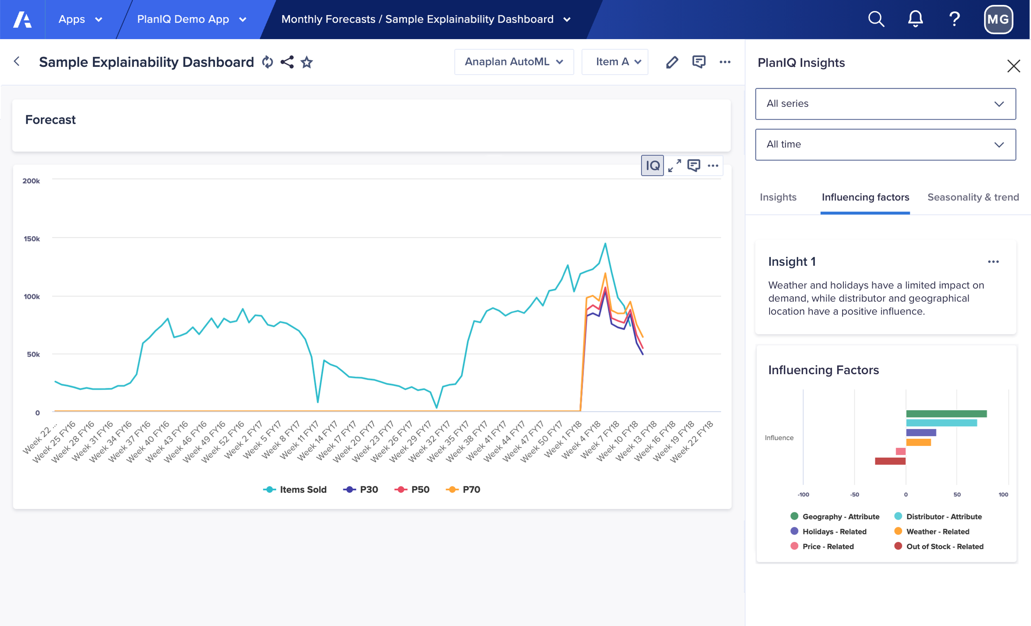Open the All time dropdown
This screenshot has width=1031, height=626.
click(x=885, y=145)
